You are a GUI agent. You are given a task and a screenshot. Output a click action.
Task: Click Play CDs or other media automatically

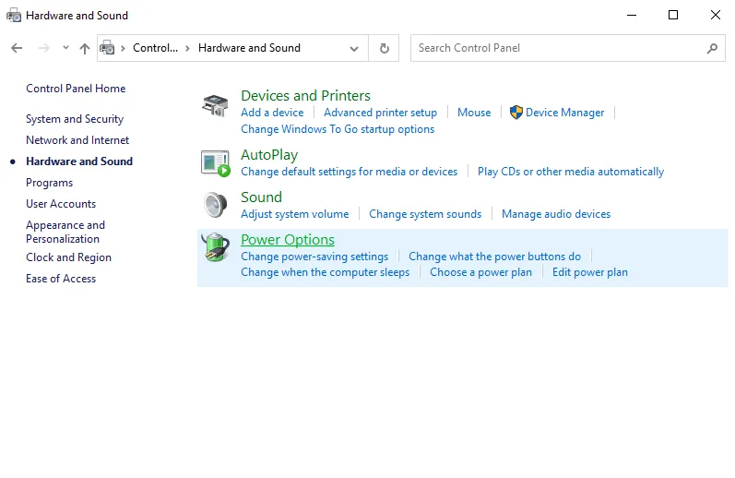click(x=571, y=172)
